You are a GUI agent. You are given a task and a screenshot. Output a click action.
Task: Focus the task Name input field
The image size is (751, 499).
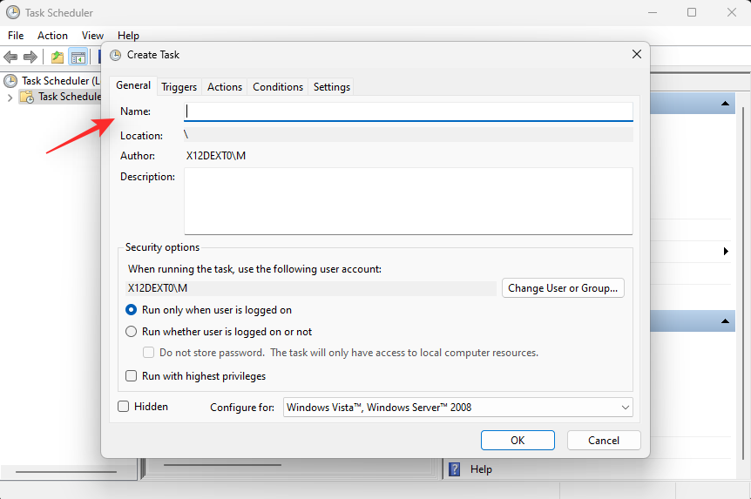coord(409,111)
